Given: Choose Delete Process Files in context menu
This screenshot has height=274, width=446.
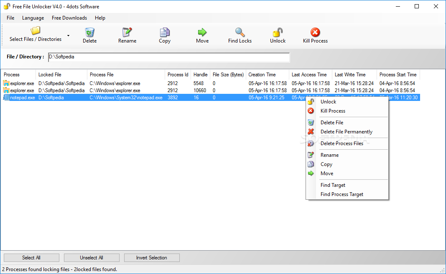Looking at the screenshot, I should [347, 143].
